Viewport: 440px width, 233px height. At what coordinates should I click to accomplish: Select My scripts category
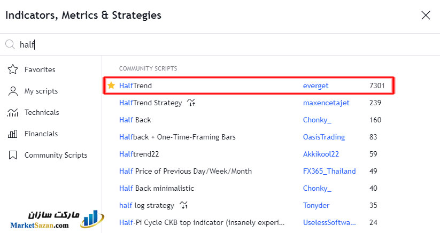tap(41, 91)
